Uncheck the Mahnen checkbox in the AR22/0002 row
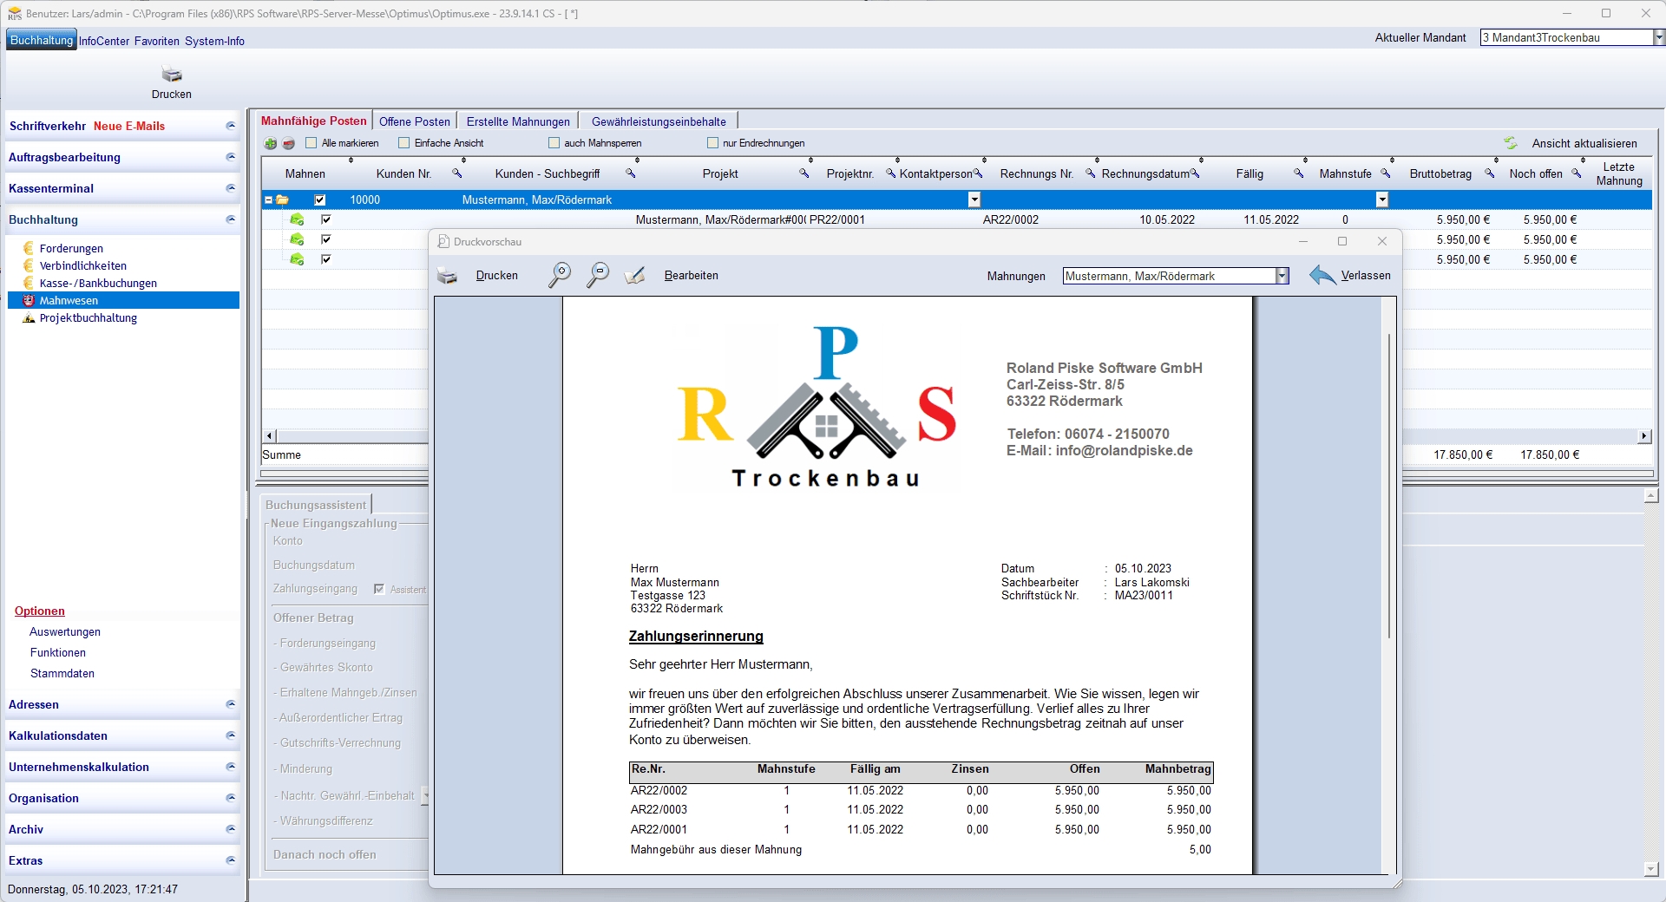The width and height of the screenshot is (1666, 902). tap(325, 219)
